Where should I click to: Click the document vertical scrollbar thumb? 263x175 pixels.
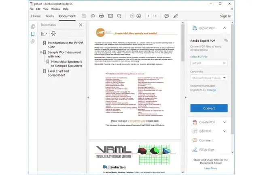(183, 43)
